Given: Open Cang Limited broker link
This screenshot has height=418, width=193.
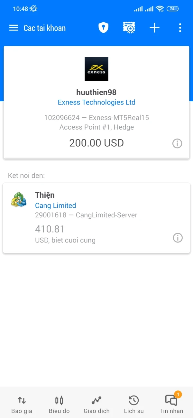Looking at the screenshot, I should (55, 205).
